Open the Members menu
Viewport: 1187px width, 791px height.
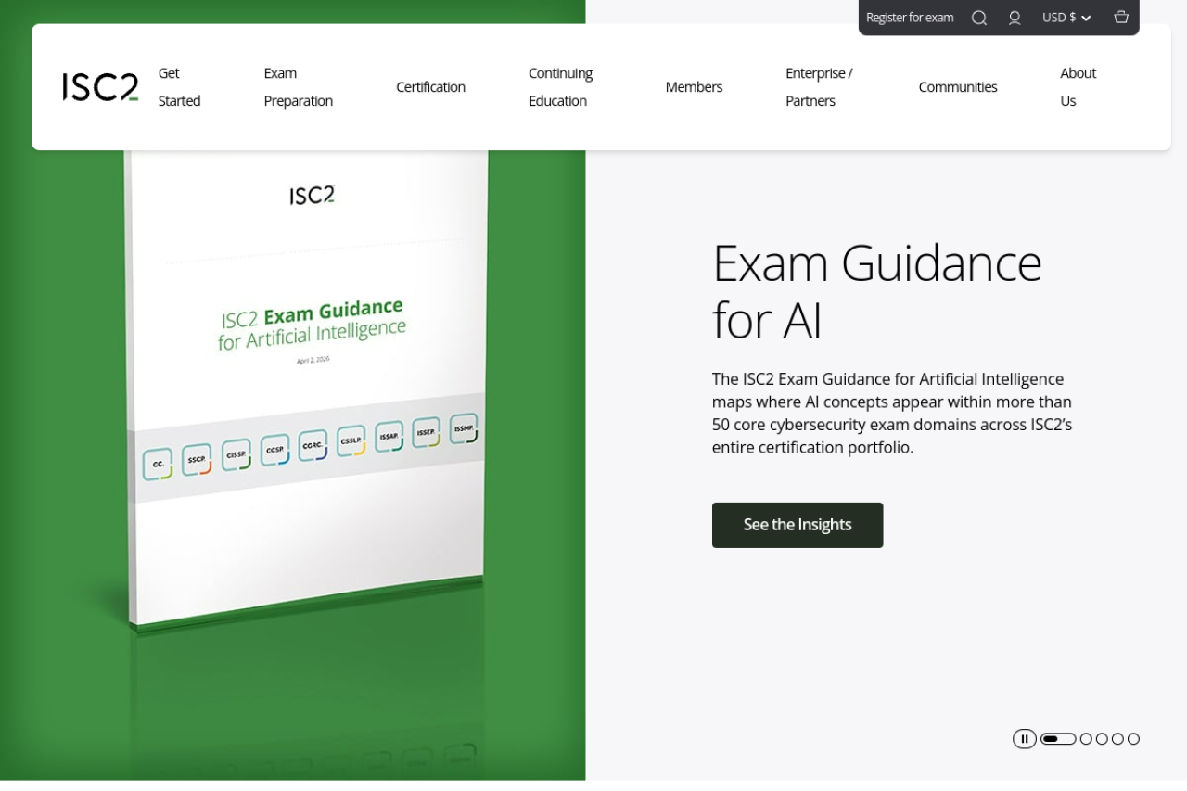694,87
